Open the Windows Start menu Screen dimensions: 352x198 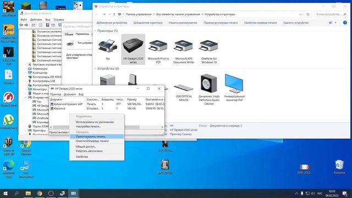[5, 193]
